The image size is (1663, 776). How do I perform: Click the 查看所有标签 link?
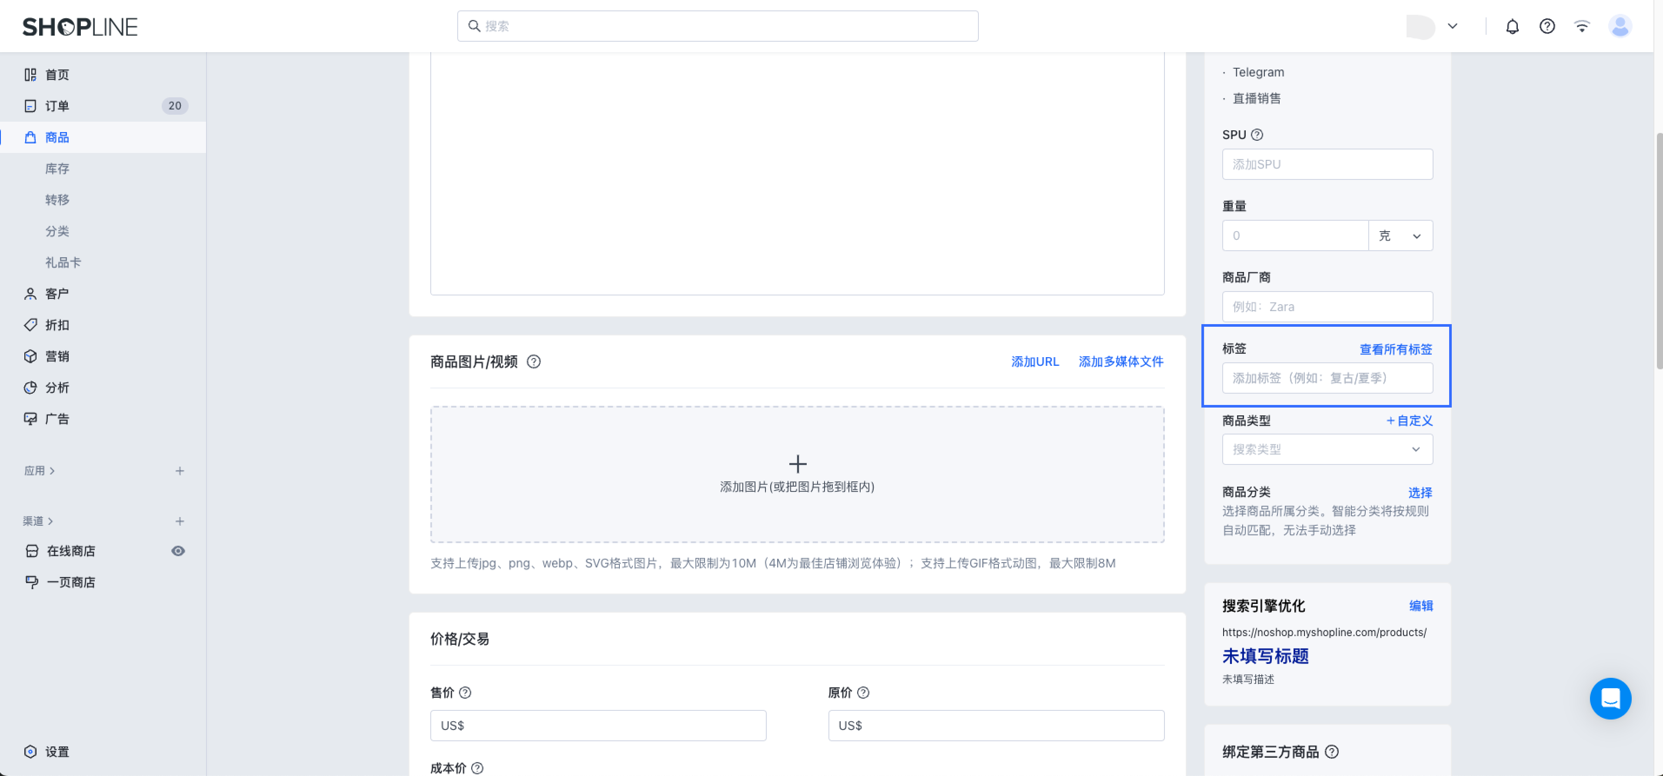[1395, 348]
